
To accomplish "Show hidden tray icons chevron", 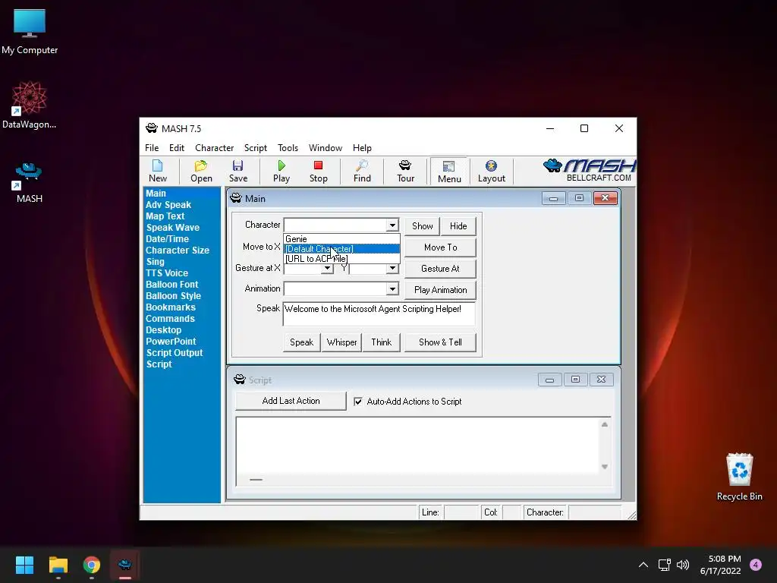I will click(x=643, y=565).
